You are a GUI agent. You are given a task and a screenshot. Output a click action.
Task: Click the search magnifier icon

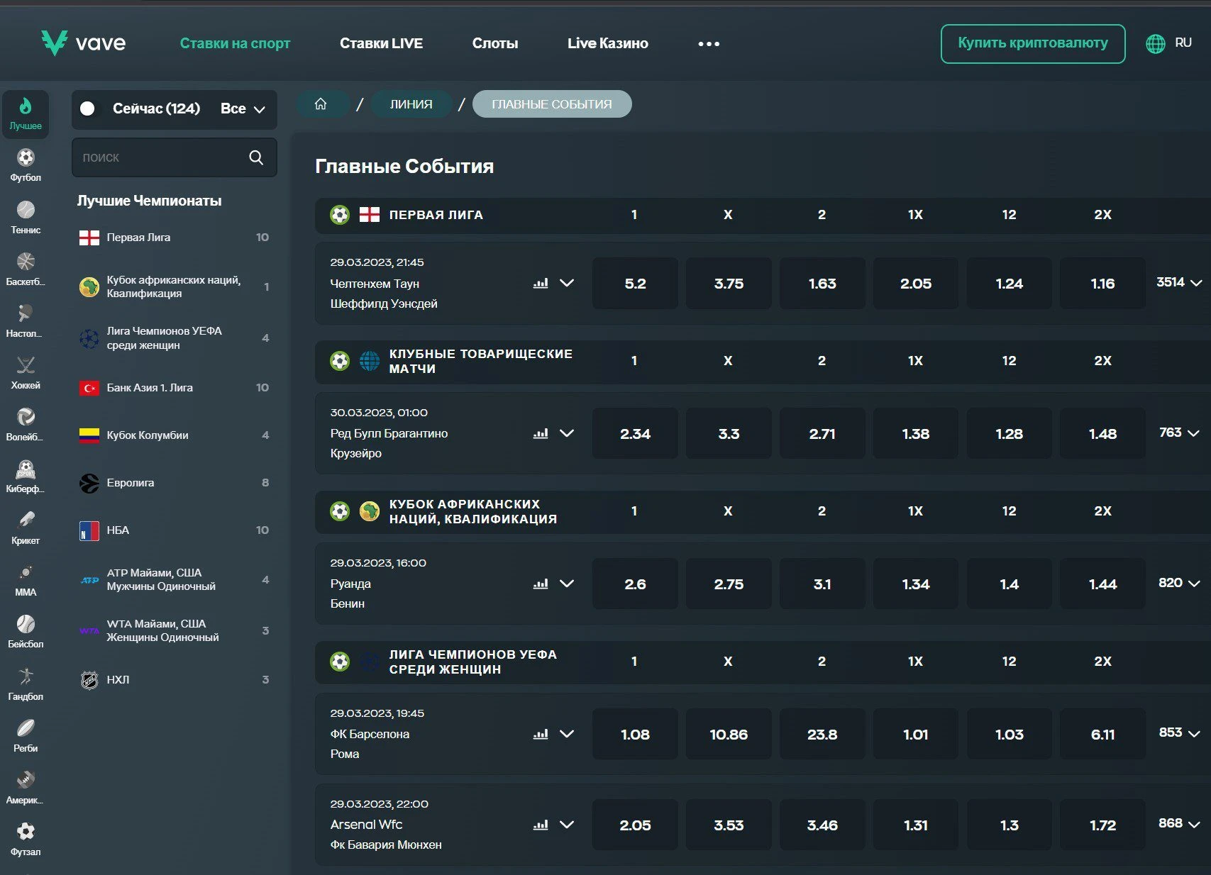256,157
